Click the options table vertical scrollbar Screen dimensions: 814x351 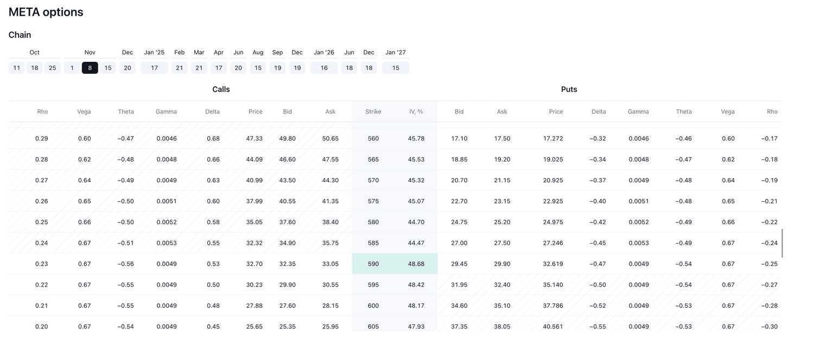click(x=782, y=243)
